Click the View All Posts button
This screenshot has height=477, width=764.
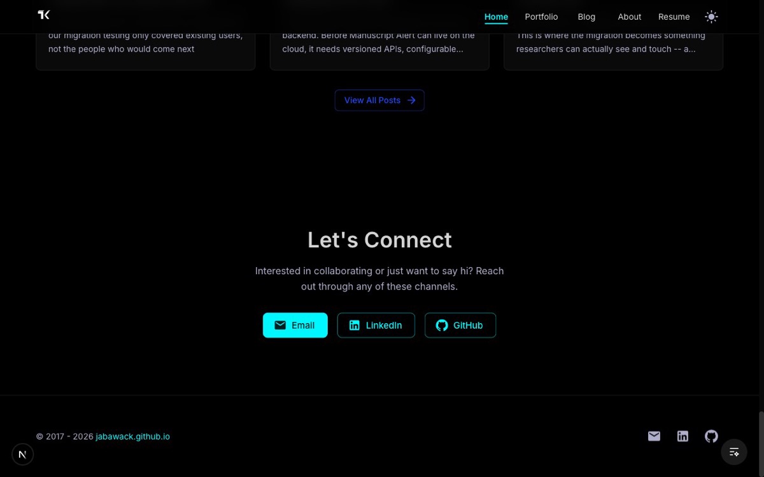[x=379, y=100]
